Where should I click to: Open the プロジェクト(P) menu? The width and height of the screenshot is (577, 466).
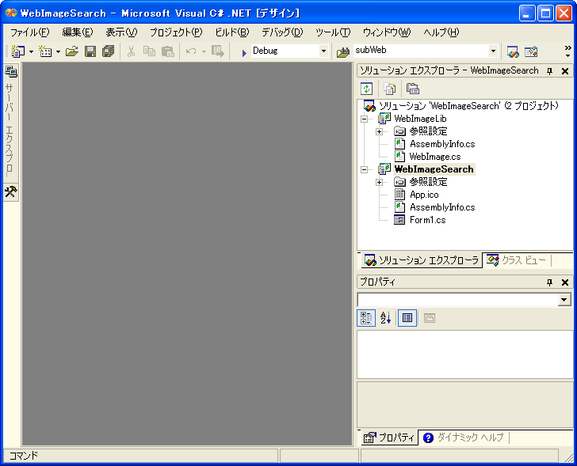[x=176, y=32]
